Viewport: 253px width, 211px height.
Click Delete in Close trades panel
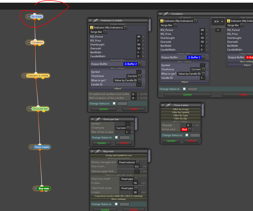coord(191,141)
